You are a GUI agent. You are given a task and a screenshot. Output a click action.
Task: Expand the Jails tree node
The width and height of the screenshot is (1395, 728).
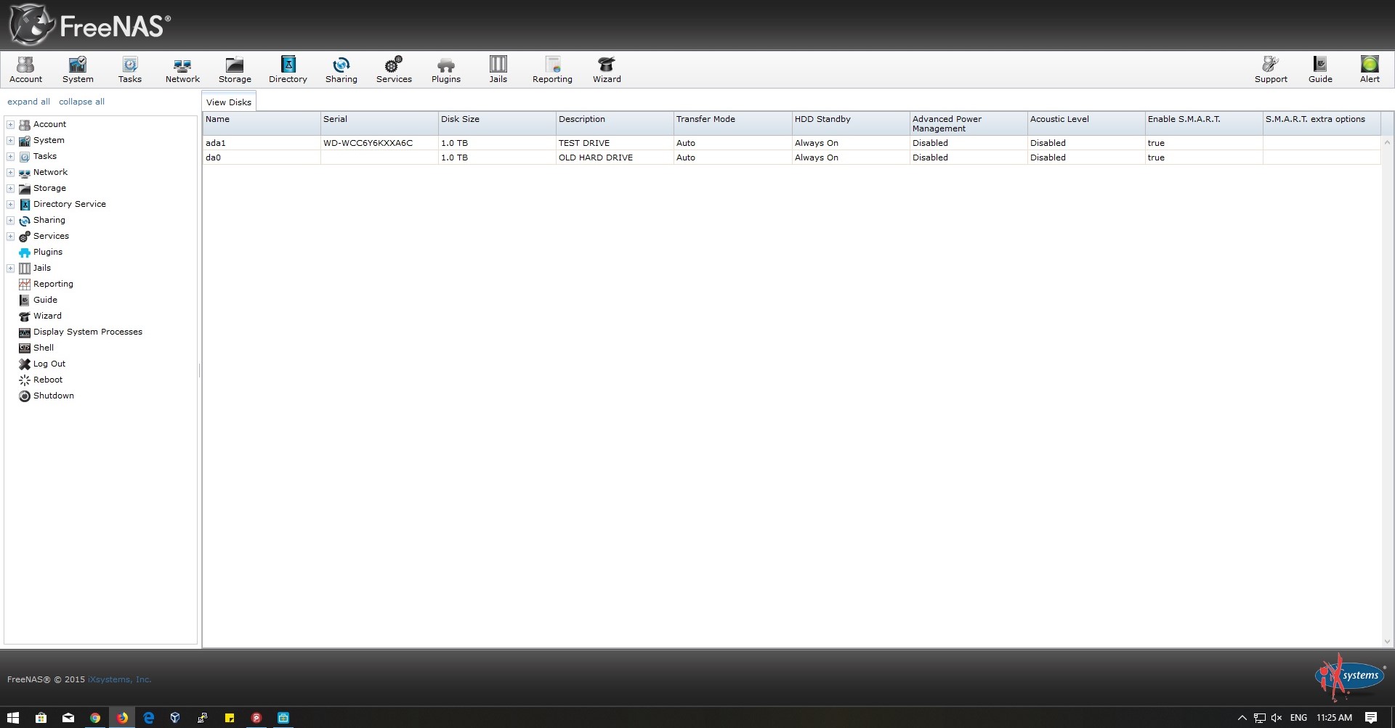11,269
